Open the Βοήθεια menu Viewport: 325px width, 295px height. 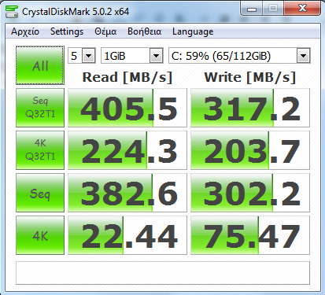click(144, 31)
